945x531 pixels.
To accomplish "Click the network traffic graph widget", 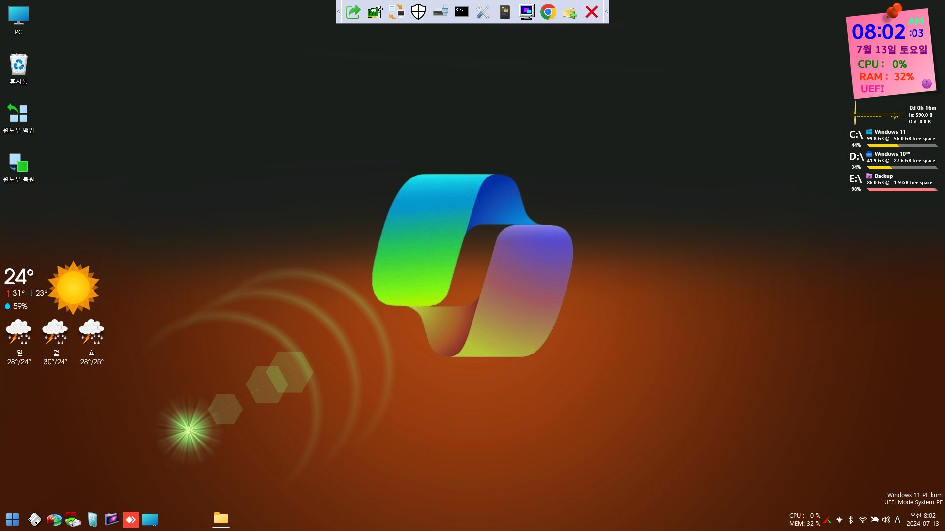I will [876, 114].
